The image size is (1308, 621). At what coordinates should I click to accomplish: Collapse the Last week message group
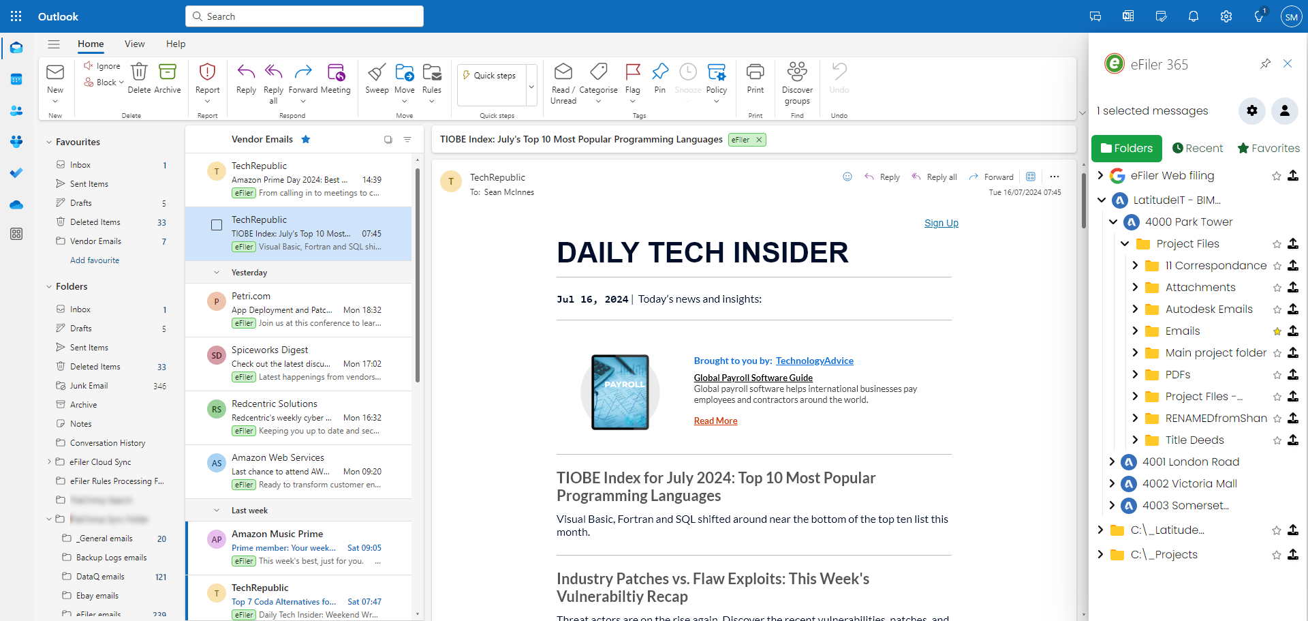tap(217, 511)
